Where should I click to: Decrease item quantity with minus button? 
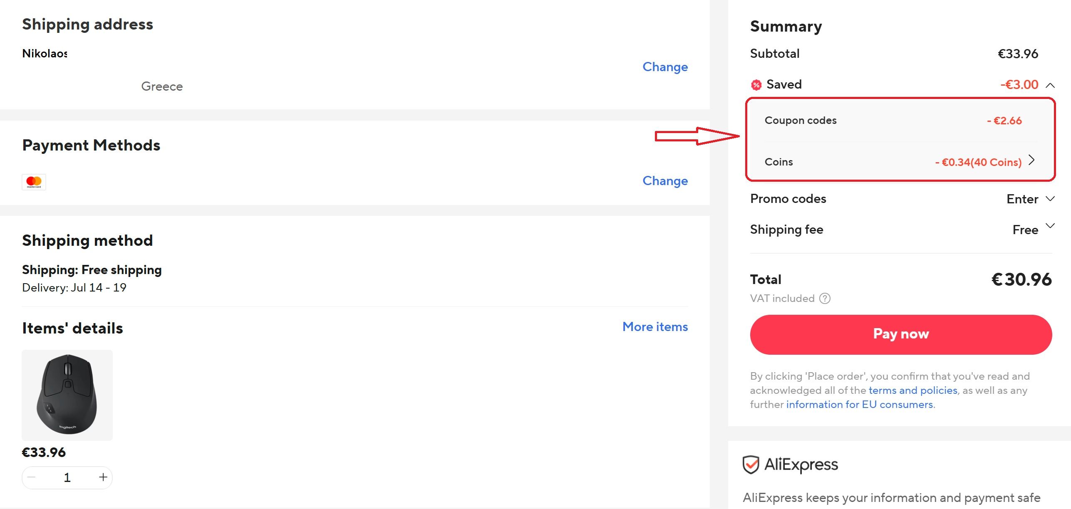32,477
